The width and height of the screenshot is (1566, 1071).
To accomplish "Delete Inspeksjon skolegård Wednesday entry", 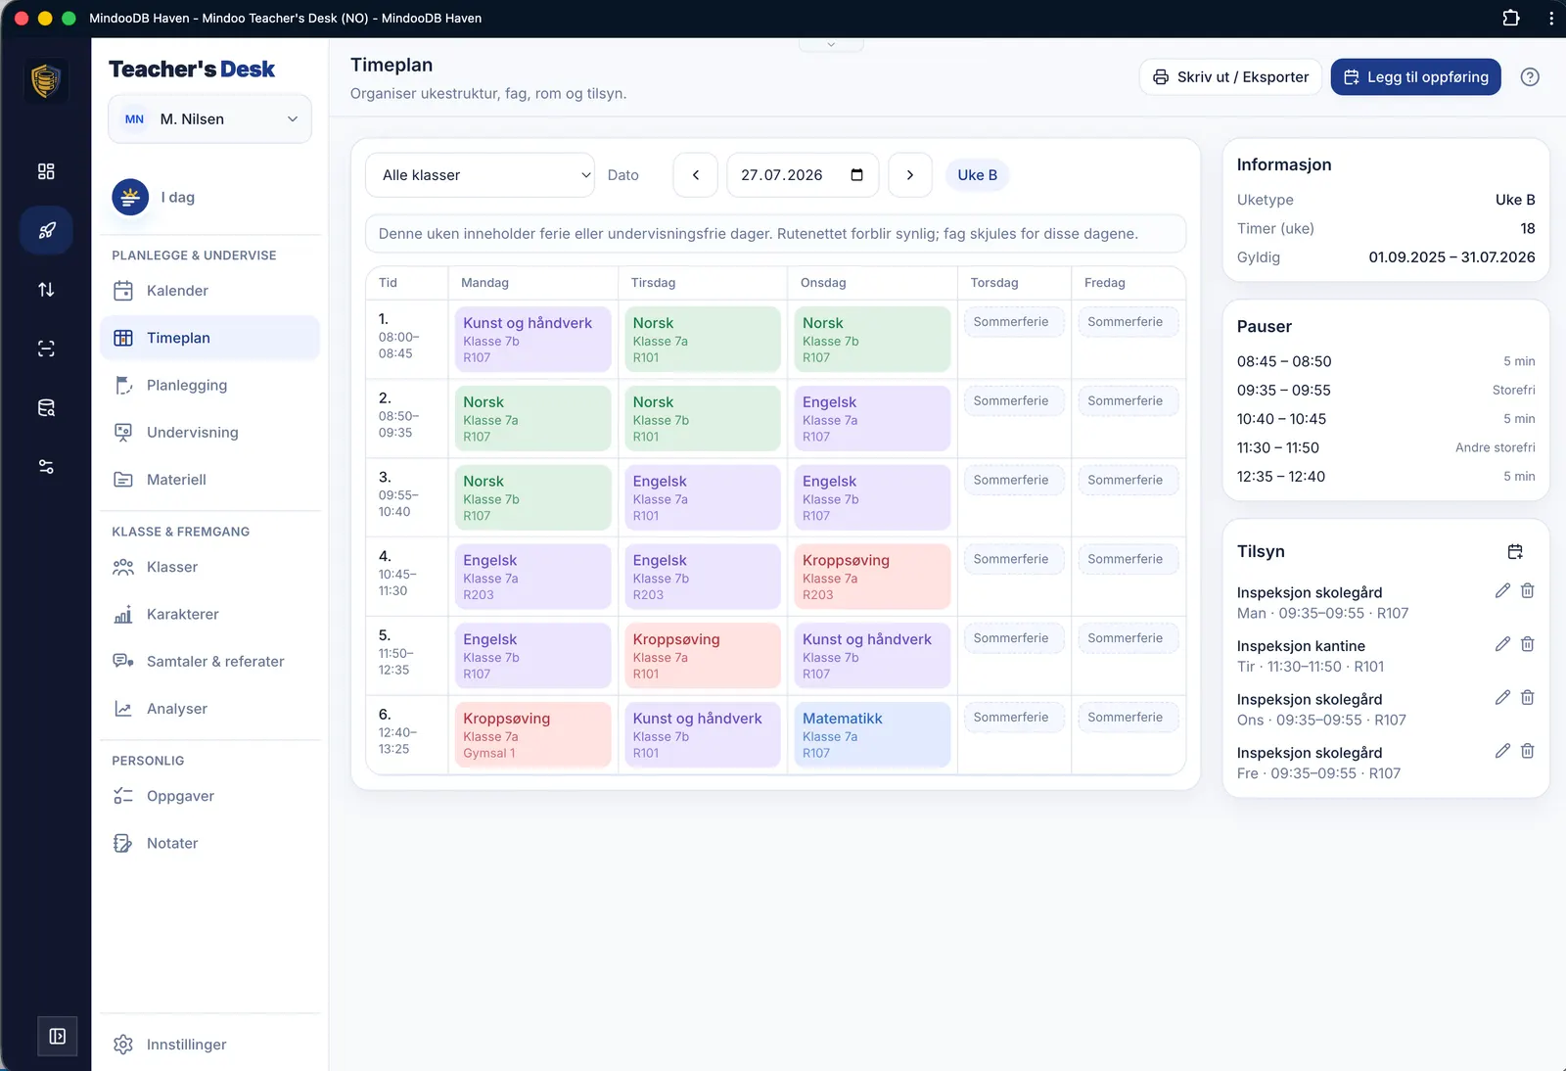I will [x=1528, y=697].
